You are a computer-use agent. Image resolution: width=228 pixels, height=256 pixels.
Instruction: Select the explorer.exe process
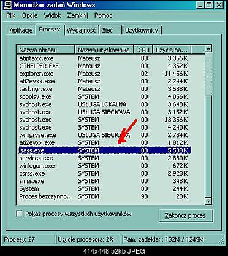[x=104, y=74]
